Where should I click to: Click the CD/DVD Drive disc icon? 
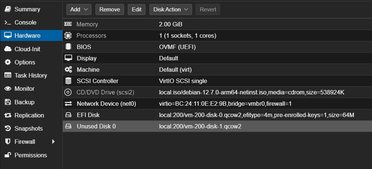coord(68,92)
